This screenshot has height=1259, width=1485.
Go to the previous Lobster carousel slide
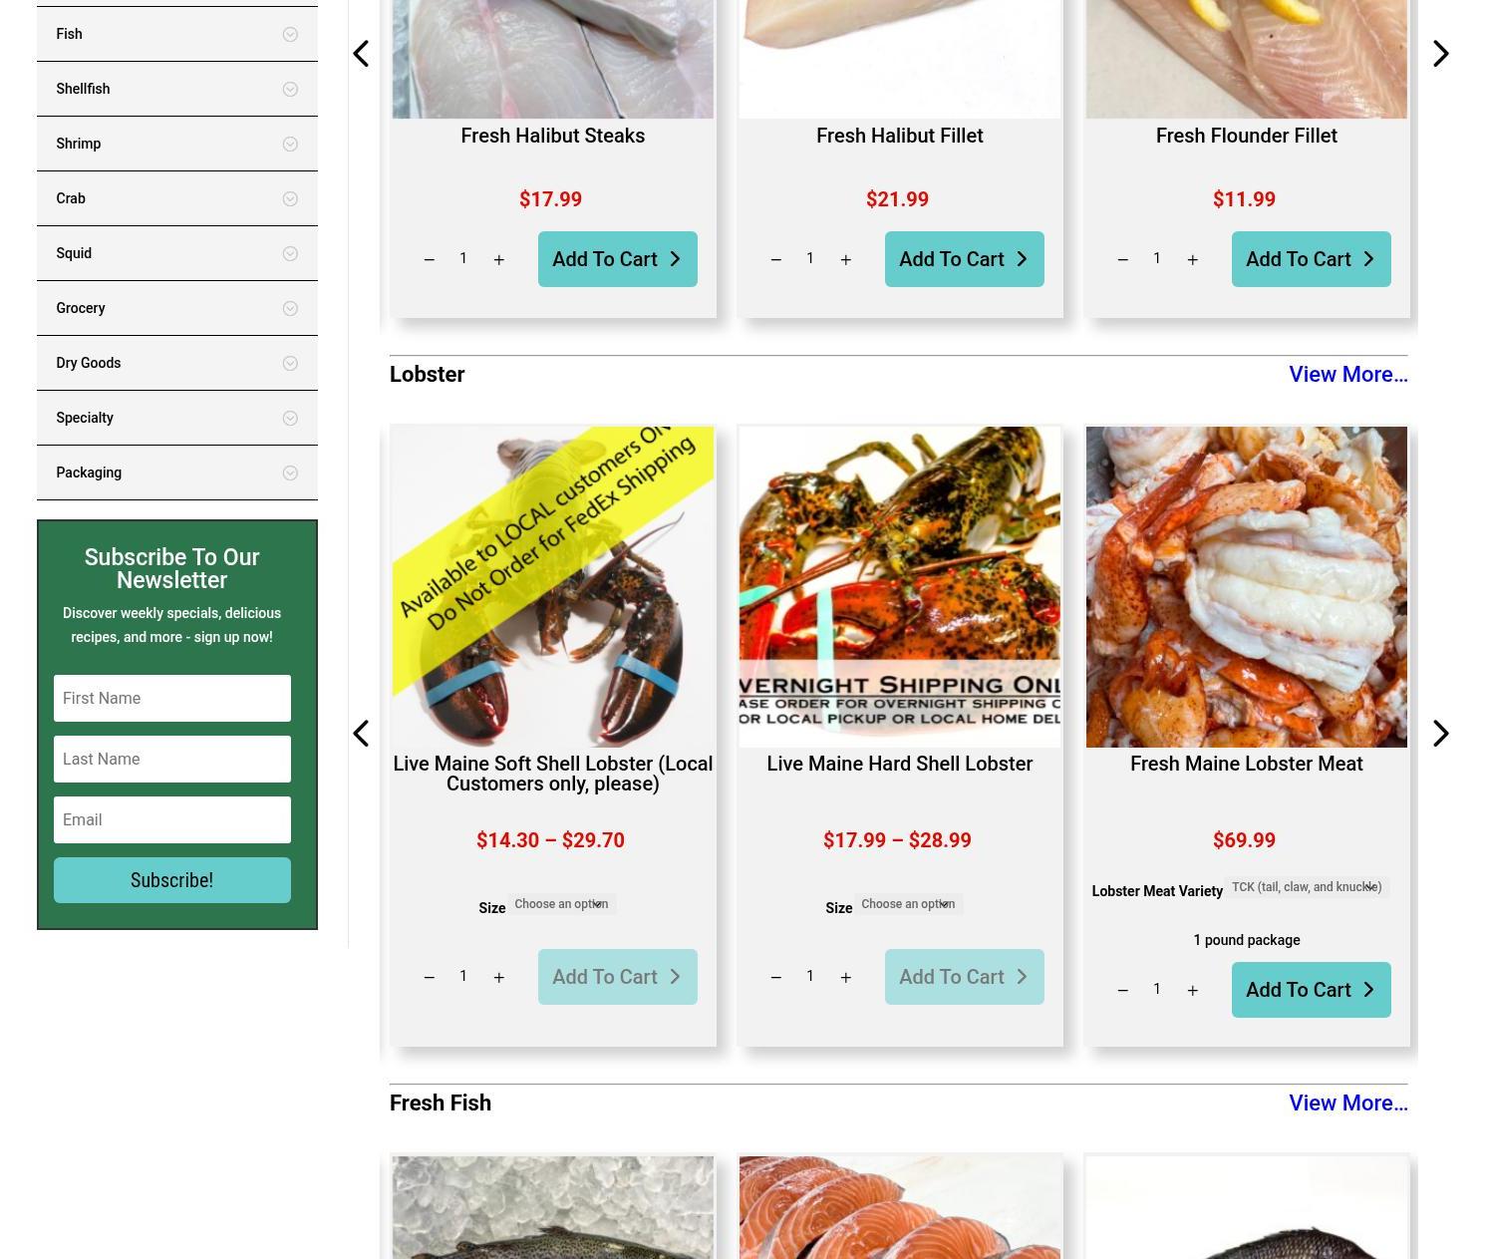pyautogui.click(x=361, y=734)
